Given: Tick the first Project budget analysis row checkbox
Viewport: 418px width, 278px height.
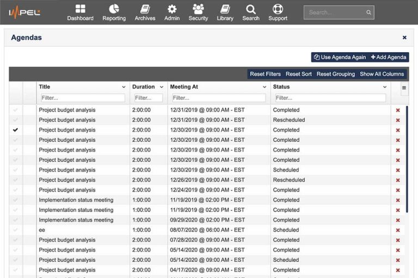Looking at the screenshot, I should click(15, 110).
